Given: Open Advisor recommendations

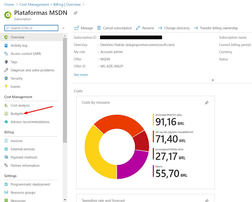Looking at the screenshot, I should tap(30, 122).
